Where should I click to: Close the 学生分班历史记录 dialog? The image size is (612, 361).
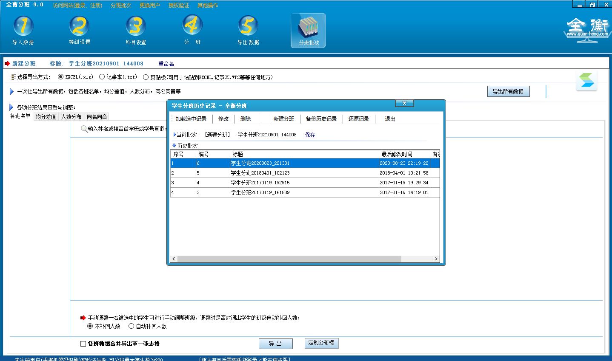point(404,103)
